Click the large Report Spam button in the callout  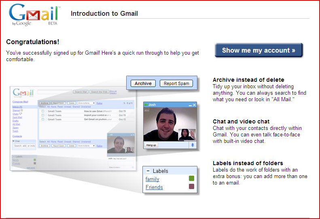176,83
